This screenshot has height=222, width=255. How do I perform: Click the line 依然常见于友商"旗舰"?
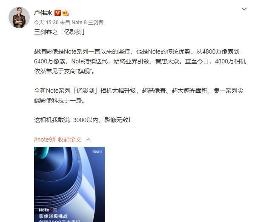point(64,71)
